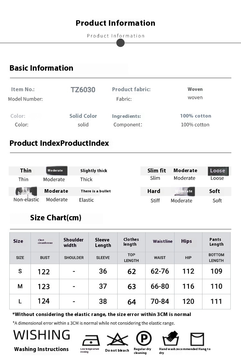Click the Slightly thick option label

click(94, 171)
